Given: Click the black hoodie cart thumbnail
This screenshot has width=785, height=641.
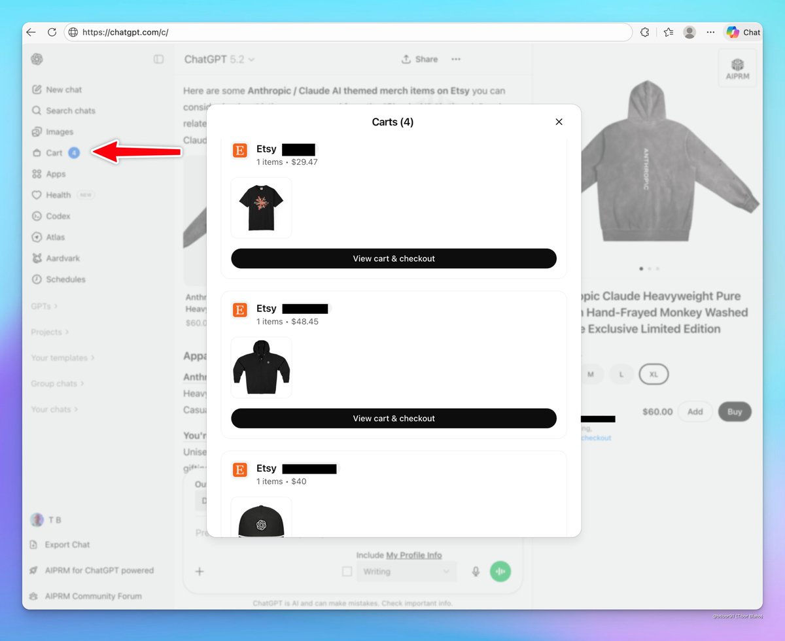Looking at the screenshot, I should 261,366.
